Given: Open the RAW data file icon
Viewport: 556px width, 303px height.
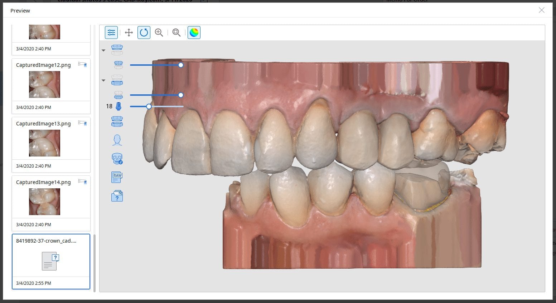Looking at the screenshot, I should (x=117, y=177).
